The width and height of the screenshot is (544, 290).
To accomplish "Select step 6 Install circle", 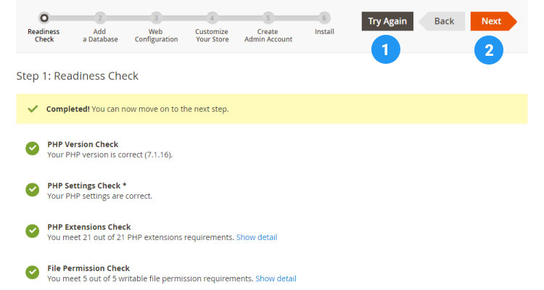I will click(324, 17).
